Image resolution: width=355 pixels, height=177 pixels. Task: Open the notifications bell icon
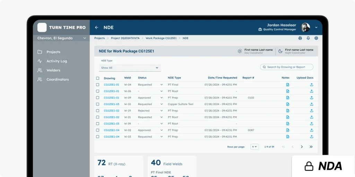(308, 38)
